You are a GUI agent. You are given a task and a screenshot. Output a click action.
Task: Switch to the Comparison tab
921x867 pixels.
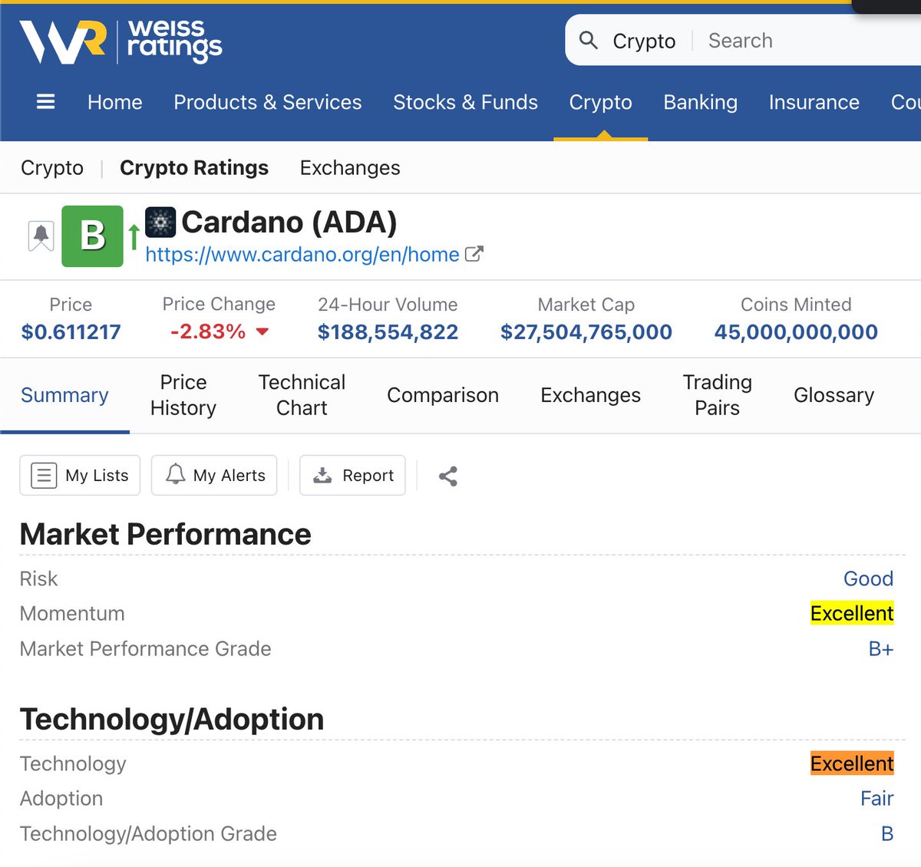[x=443, y=395]
